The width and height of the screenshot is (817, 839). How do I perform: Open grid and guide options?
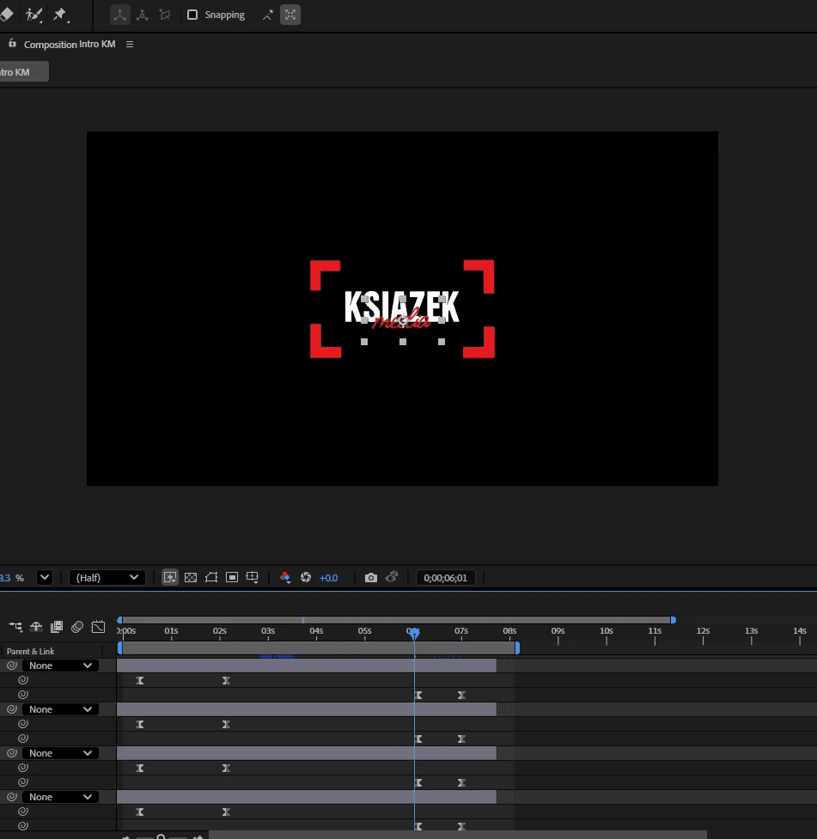coord(253,577)
